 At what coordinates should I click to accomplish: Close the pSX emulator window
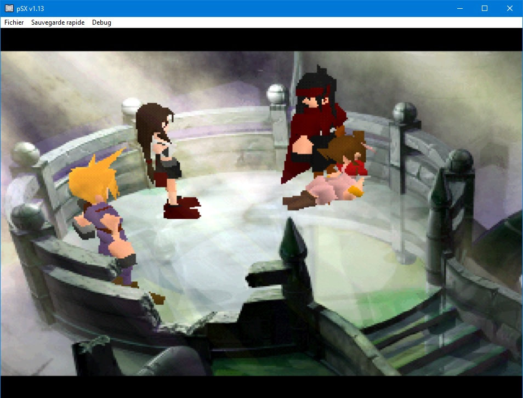[510, 8]
